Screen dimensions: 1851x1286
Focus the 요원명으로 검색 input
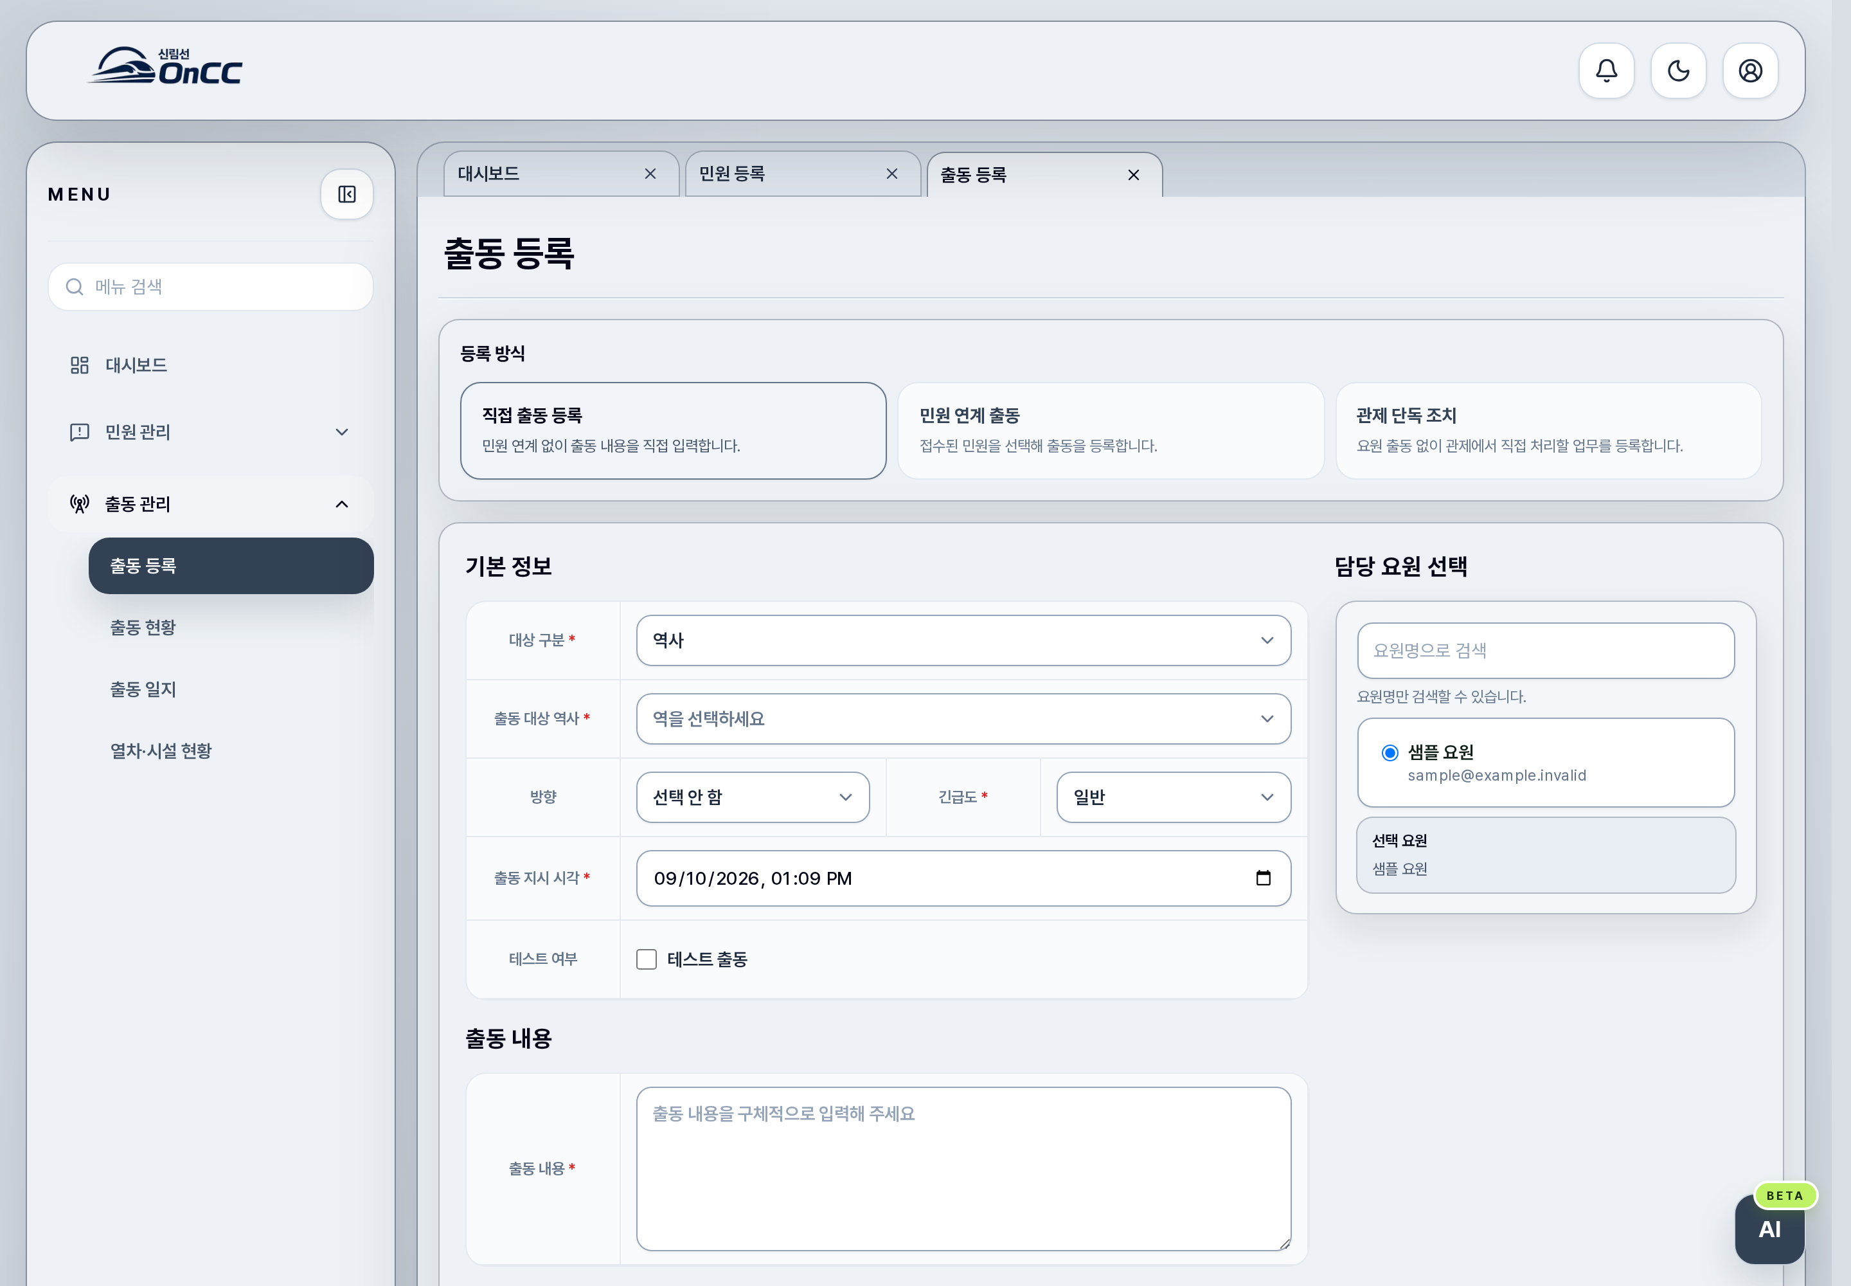click(1546, 650)
